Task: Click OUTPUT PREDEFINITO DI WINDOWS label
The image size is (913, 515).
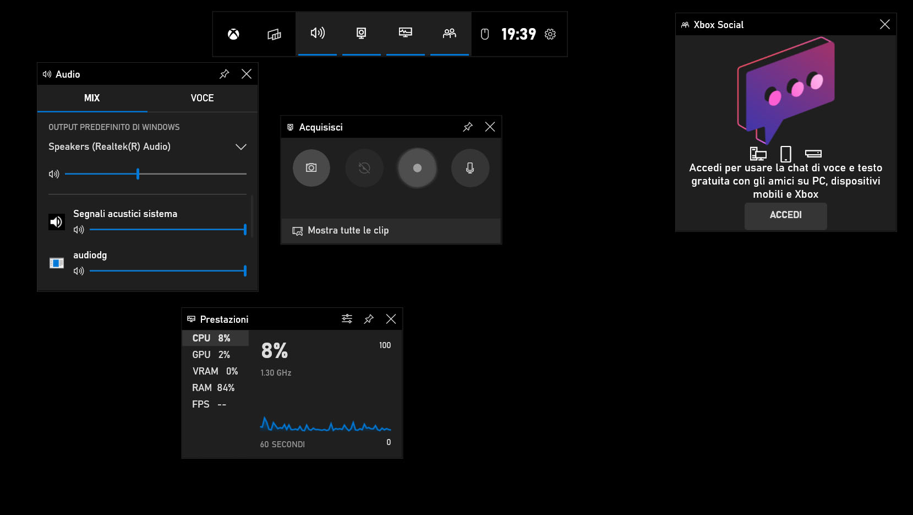Action: click(x=114, y=127)
